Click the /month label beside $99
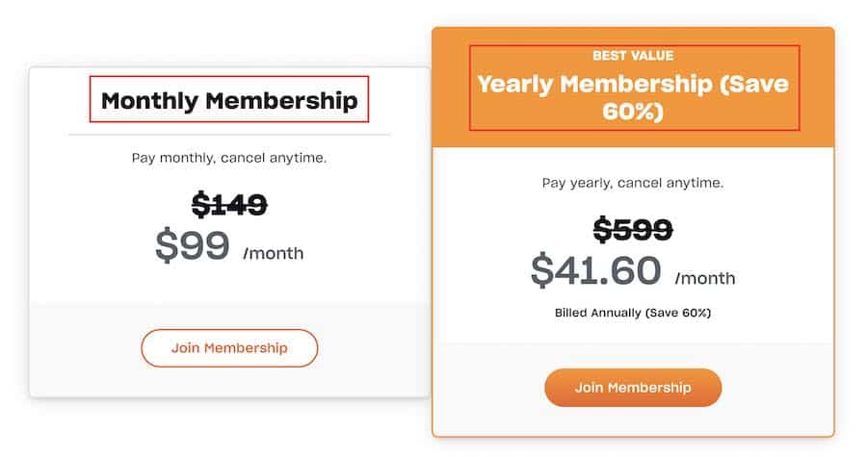 tap(274, 254)
